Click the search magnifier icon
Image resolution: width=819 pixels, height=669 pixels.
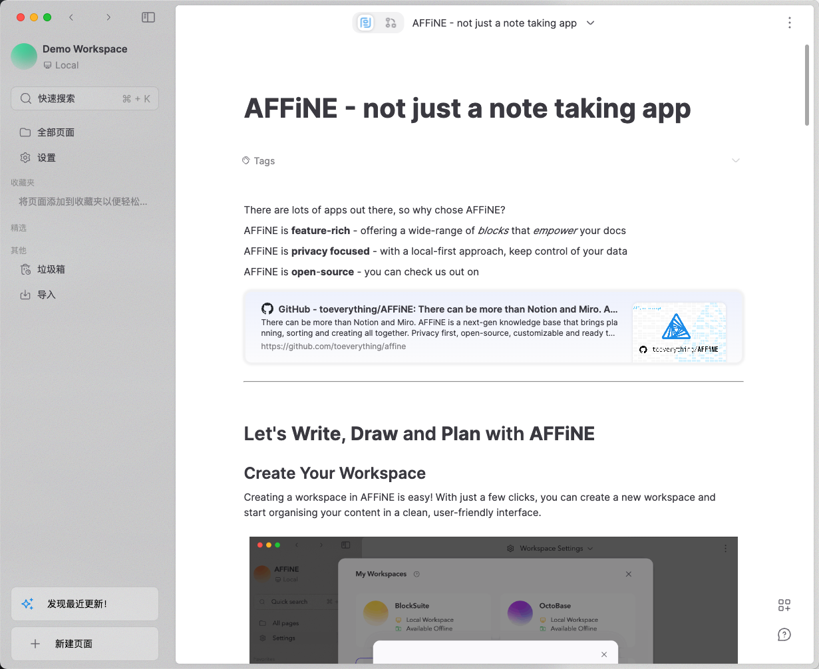coord(25,98)
